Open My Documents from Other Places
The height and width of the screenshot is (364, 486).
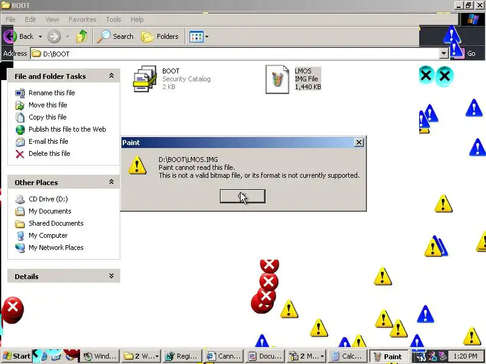[x=50, y=211]
